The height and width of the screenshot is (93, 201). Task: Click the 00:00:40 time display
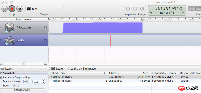(167, 9)
